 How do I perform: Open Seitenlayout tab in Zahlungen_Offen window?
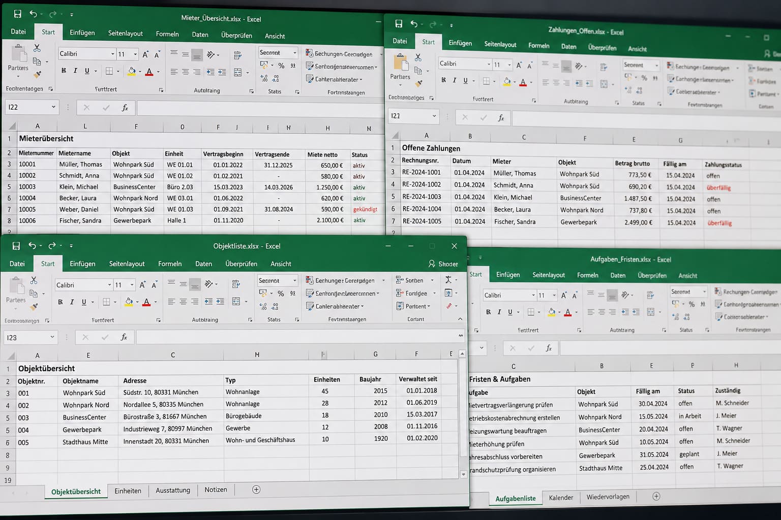point(500,44)
